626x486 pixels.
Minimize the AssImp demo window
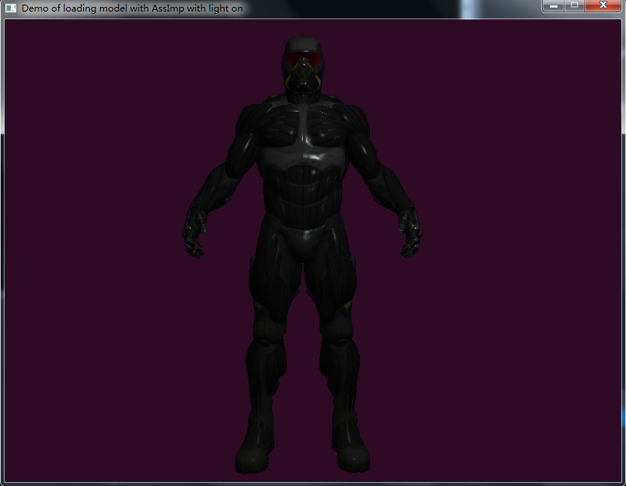point(554,5)
